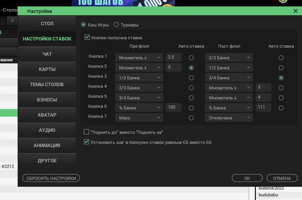This screenshot has height=200, width=302.
Task: Select post-flop auto bet for Кнопка 2
Action: point(281,68)
